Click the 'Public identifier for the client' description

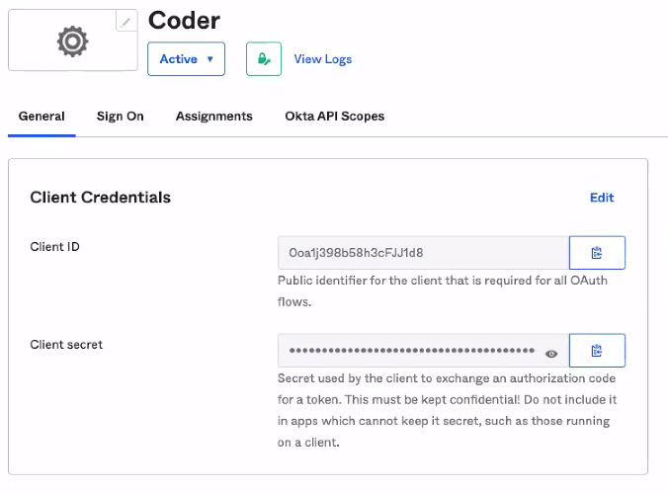[443, 291]
